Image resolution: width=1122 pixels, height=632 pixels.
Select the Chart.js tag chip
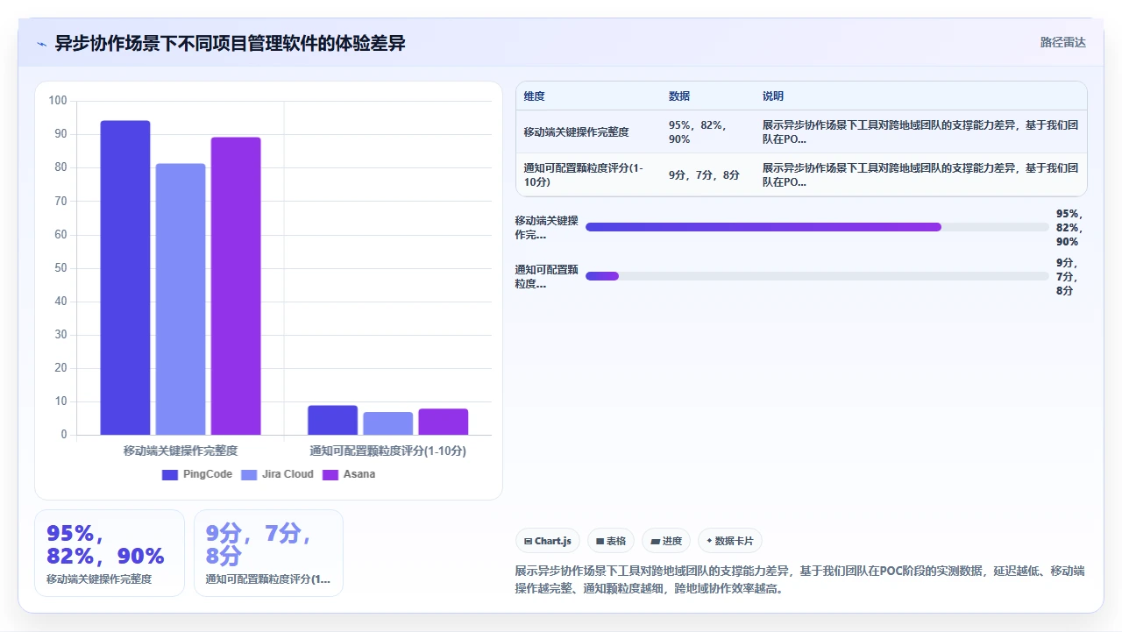pyautogui.click(x=548, y=541)
